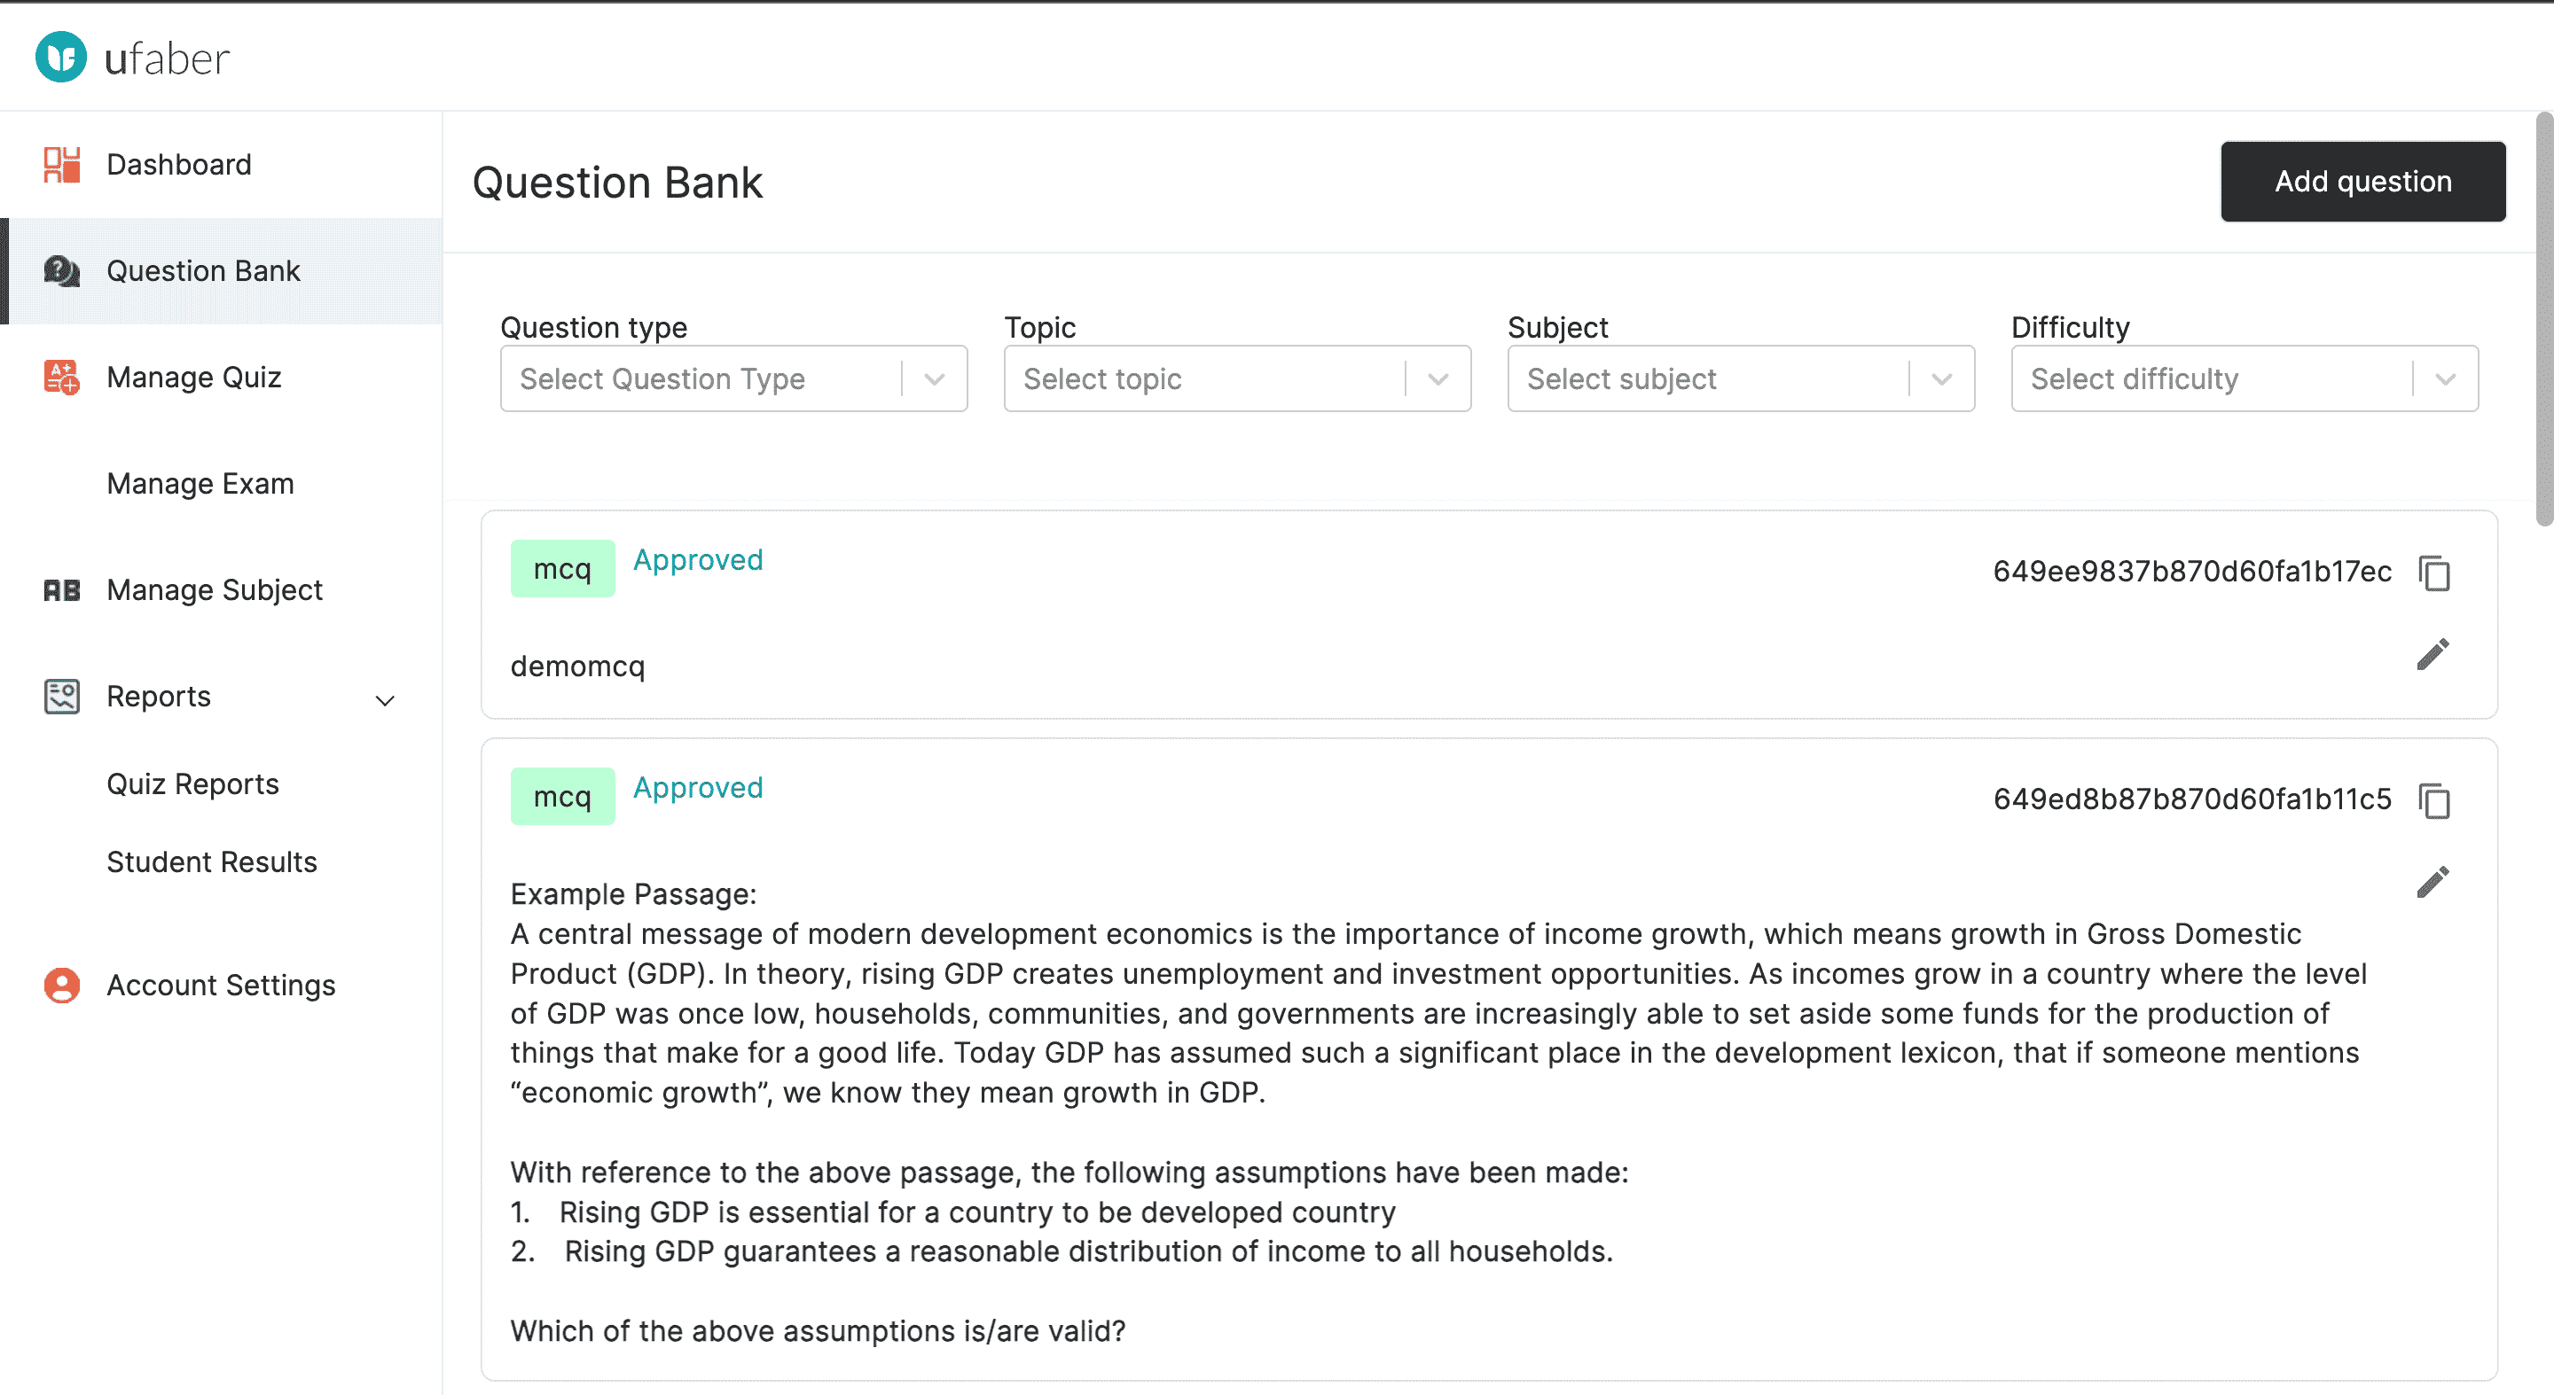Click the Manage Subject sidebar item

pos(213,588)
